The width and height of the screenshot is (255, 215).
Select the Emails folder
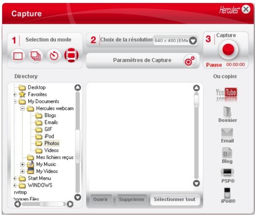click(51, 122)
